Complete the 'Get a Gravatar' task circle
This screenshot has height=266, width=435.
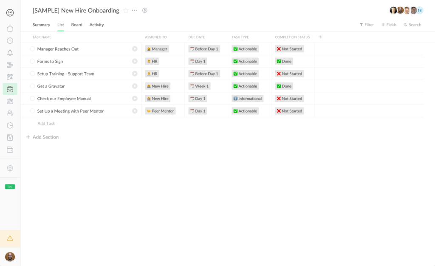click(32, 86)
